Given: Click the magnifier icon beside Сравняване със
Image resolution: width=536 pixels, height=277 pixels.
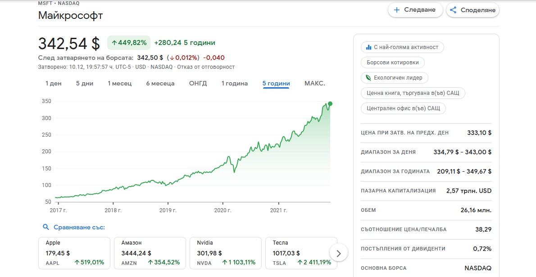Looking at the screenshot, I should [45, 228].
